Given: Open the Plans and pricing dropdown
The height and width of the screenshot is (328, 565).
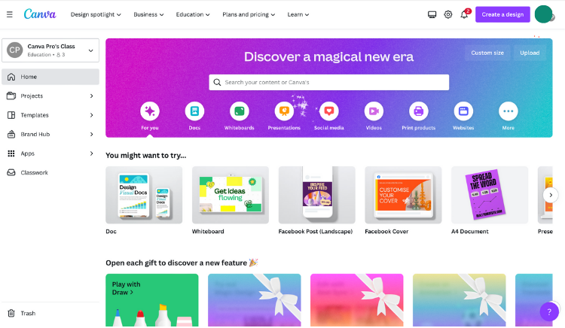Looking at the screenshot, I should click(249, 14).
